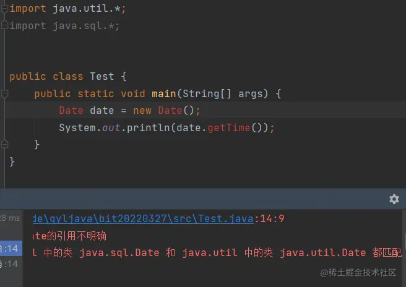Click the 'static' keyword
Screen dimensions: 406x287
tap(95, 93)
